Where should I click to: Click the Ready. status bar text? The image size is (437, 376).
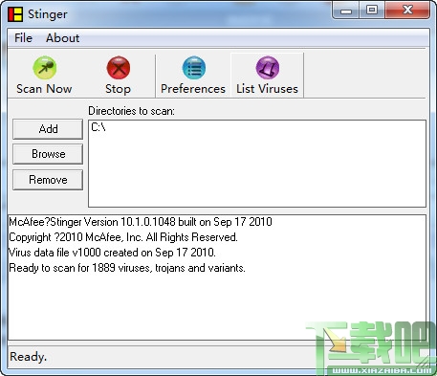tap(28, 357)
